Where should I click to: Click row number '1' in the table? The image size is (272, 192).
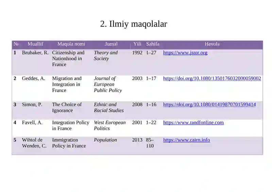click(x=15, y=53)
